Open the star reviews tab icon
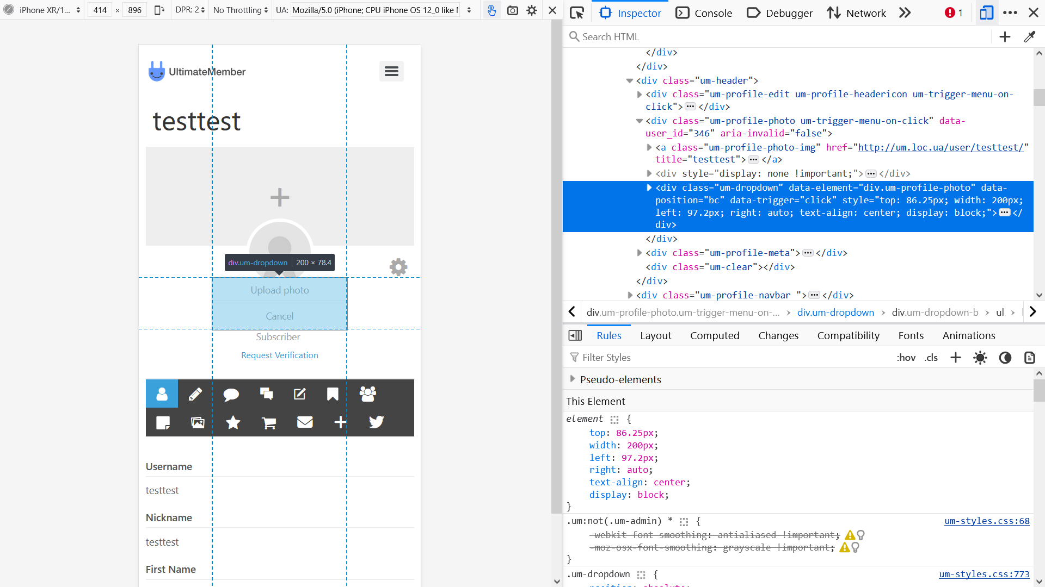The height and width of the screenshot is (587, 1045). coord(233,422)
